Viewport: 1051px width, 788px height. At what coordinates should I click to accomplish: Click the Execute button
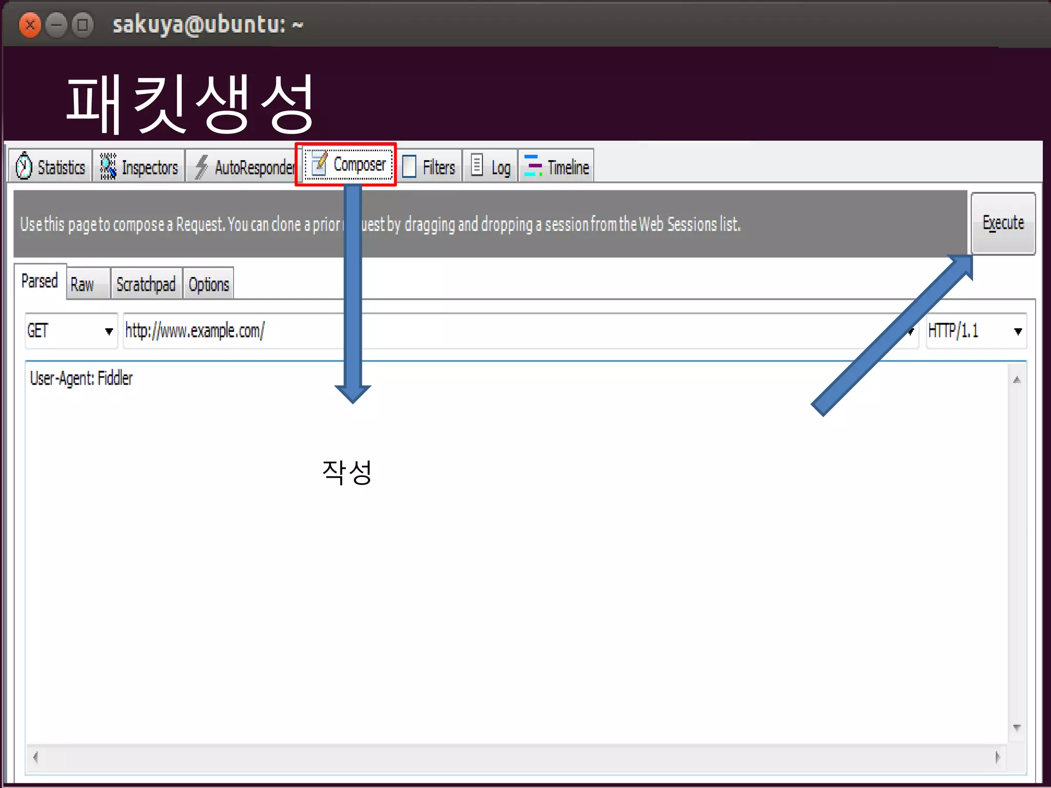(1003, 223)
